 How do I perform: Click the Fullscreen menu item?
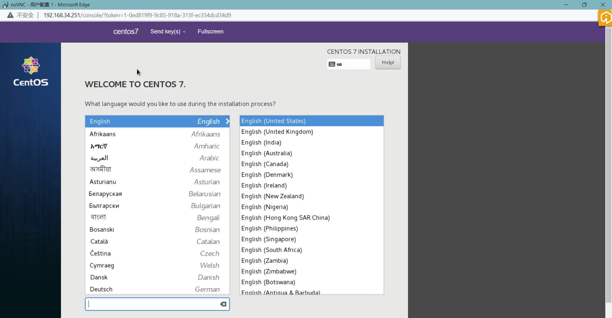[x=210, y=32]
